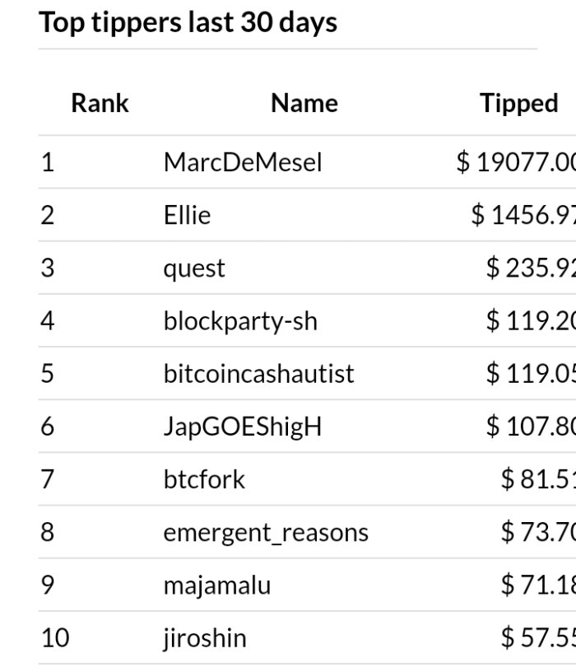Select the user quest

pyautogui.click(x=194, y=268)
